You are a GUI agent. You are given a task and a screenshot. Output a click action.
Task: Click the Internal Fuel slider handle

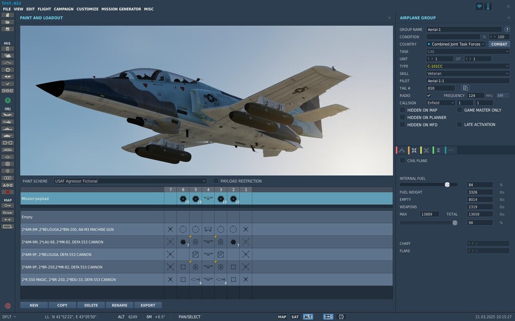(447, 184)
